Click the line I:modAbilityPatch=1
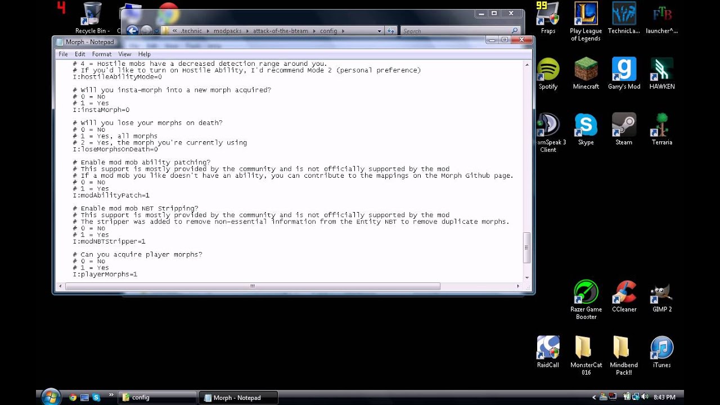Image resolution: width=720 pixels, height=405 pixels. pyautogui.click(x=111, y=195)
